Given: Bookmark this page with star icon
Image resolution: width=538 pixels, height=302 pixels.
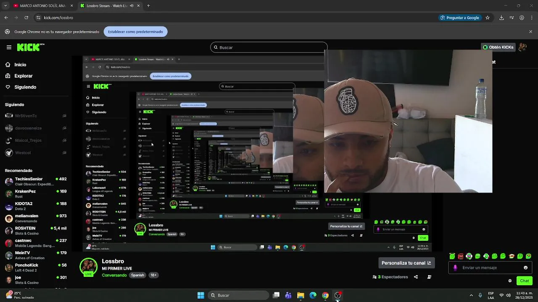Looking at the screenshot, I should click(488, 18).
